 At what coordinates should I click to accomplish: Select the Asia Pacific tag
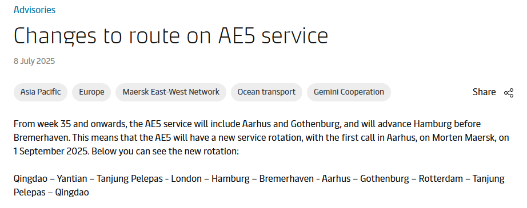pyautogui.click(x=41, y=92)
